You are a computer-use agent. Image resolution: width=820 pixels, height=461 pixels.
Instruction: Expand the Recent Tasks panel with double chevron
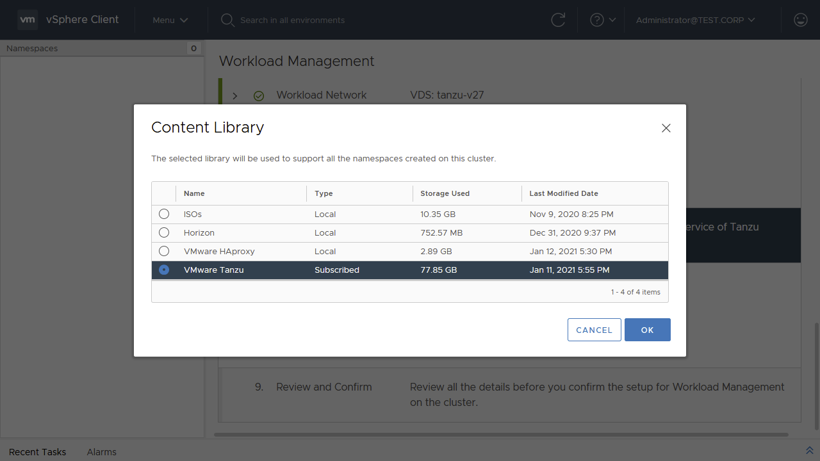pyautogui.click(x=810, y=451)
